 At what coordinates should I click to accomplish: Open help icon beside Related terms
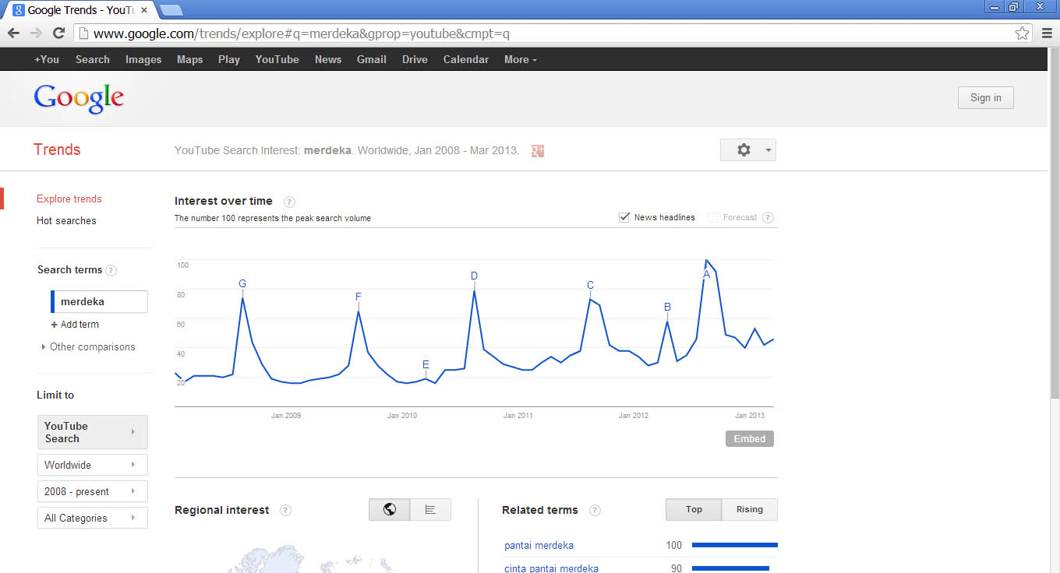(595, 511)
